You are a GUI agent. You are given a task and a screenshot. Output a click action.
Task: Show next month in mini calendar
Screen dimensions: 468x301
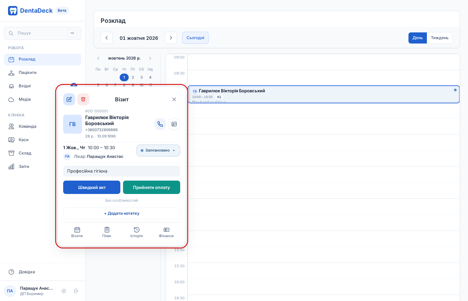tap(150, 58)
